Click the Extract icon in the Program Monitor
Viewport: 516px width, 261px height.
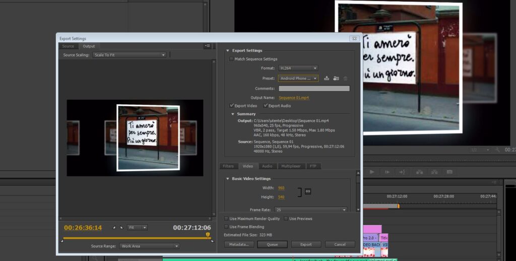pos(434,172)
